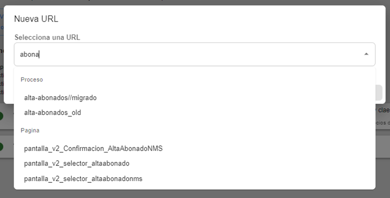Click the 'Selecciona una URL' field label
Viewport: 390px width, 198px height.
pyautogui.click(x=47, y=37)
